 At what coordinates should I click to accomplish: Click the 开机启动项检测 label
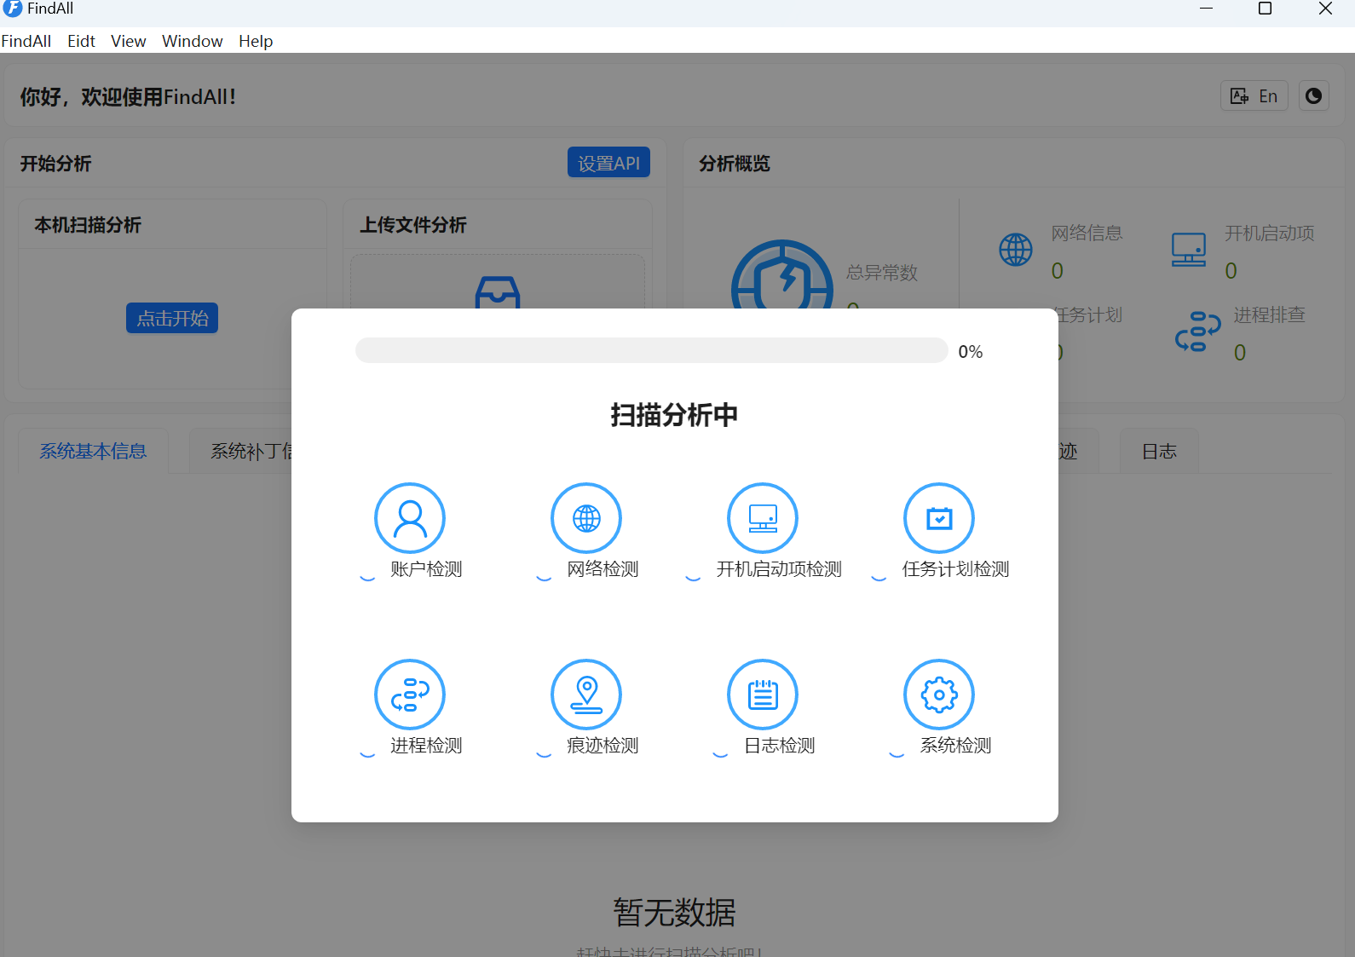point(779,569)
